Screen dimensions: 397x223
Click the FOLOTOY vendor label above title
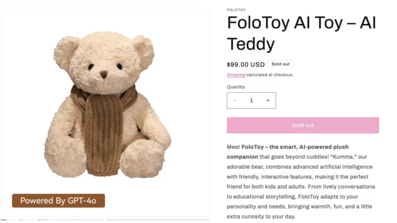(x=236, y=10)
